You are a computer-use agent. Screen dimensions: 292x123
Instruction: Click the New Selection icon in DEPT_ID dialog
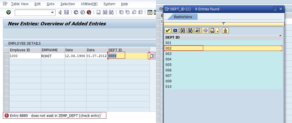click(x=197, y=31)
